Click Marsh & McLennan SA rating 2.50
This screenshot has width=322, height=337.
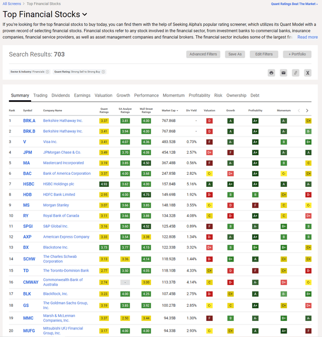(x=125, y=318)
